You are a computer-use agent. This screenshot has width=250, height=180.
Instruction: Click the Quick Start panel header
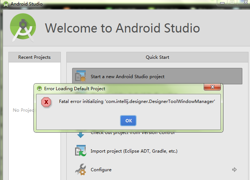[x=157, y=57]
